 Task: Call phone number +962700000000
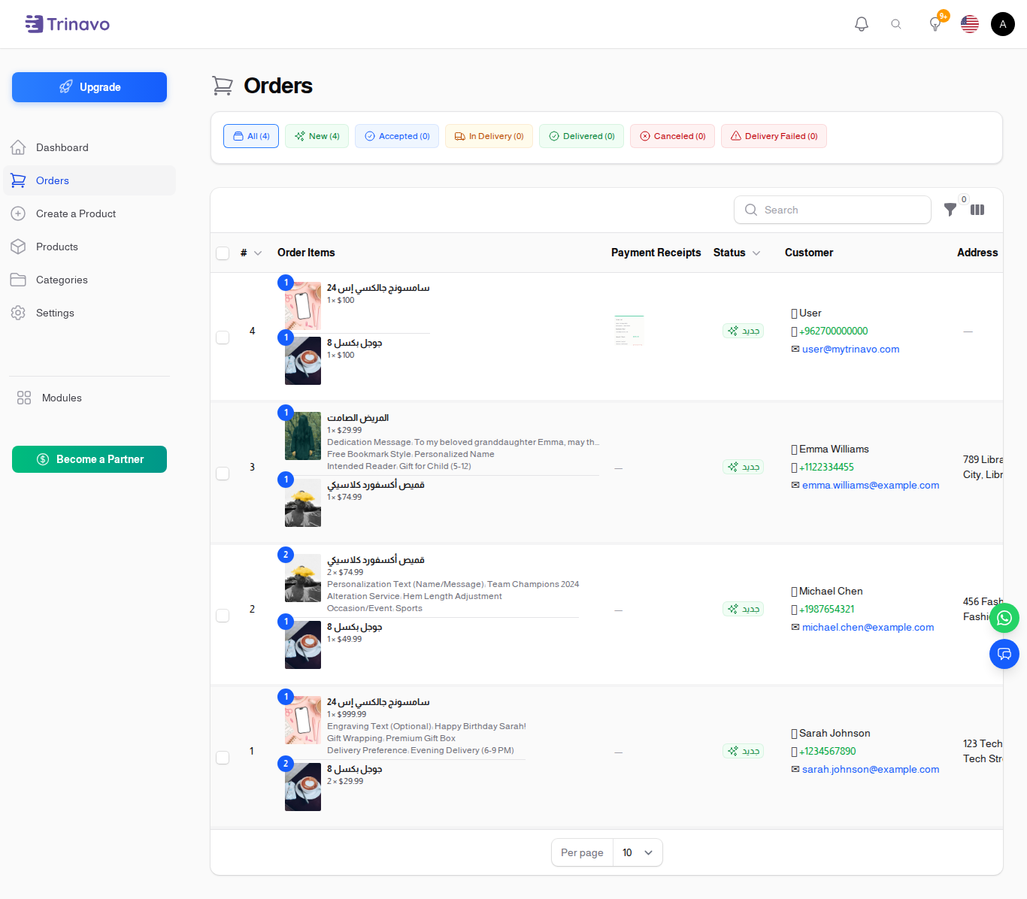(x=833, y=331)
